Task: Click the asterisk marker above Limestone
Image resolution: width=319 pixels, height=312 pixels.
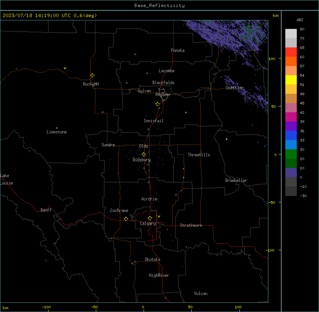Action: (57, 128)
